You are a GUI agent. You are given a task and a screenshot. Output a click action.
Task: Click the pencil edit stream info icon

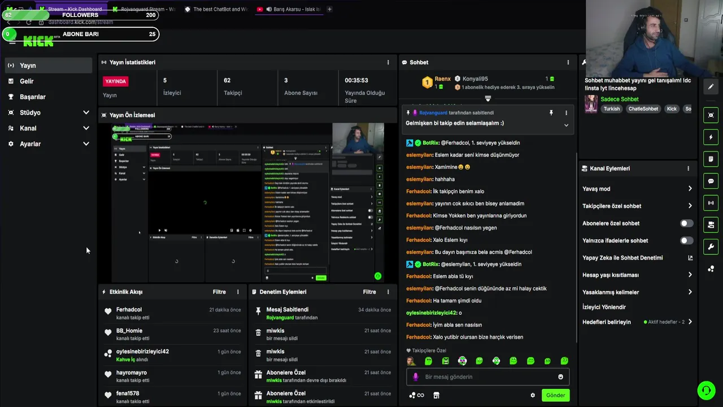[x=711, y=86]
